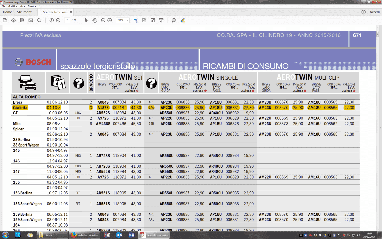The image size is (382, 239).
Task: Print the document using the printer icon
Action: tap(22, 20)
